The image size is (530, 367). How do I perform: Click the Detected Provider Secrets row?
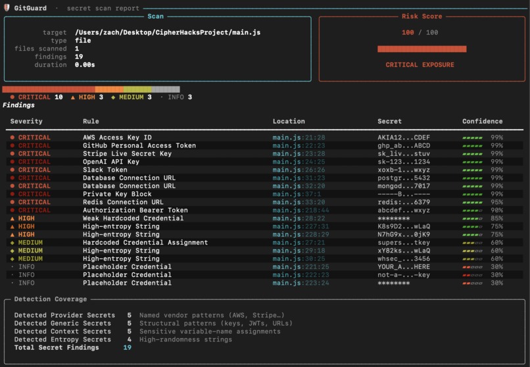tap(149, 315)
